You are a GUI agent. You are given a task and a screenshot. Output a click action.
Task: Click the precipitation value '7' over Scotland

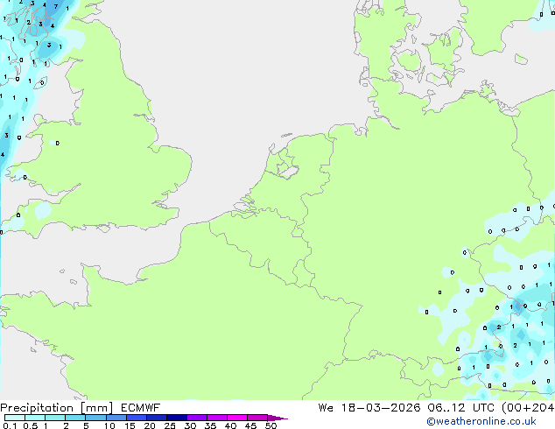(56, 6)
